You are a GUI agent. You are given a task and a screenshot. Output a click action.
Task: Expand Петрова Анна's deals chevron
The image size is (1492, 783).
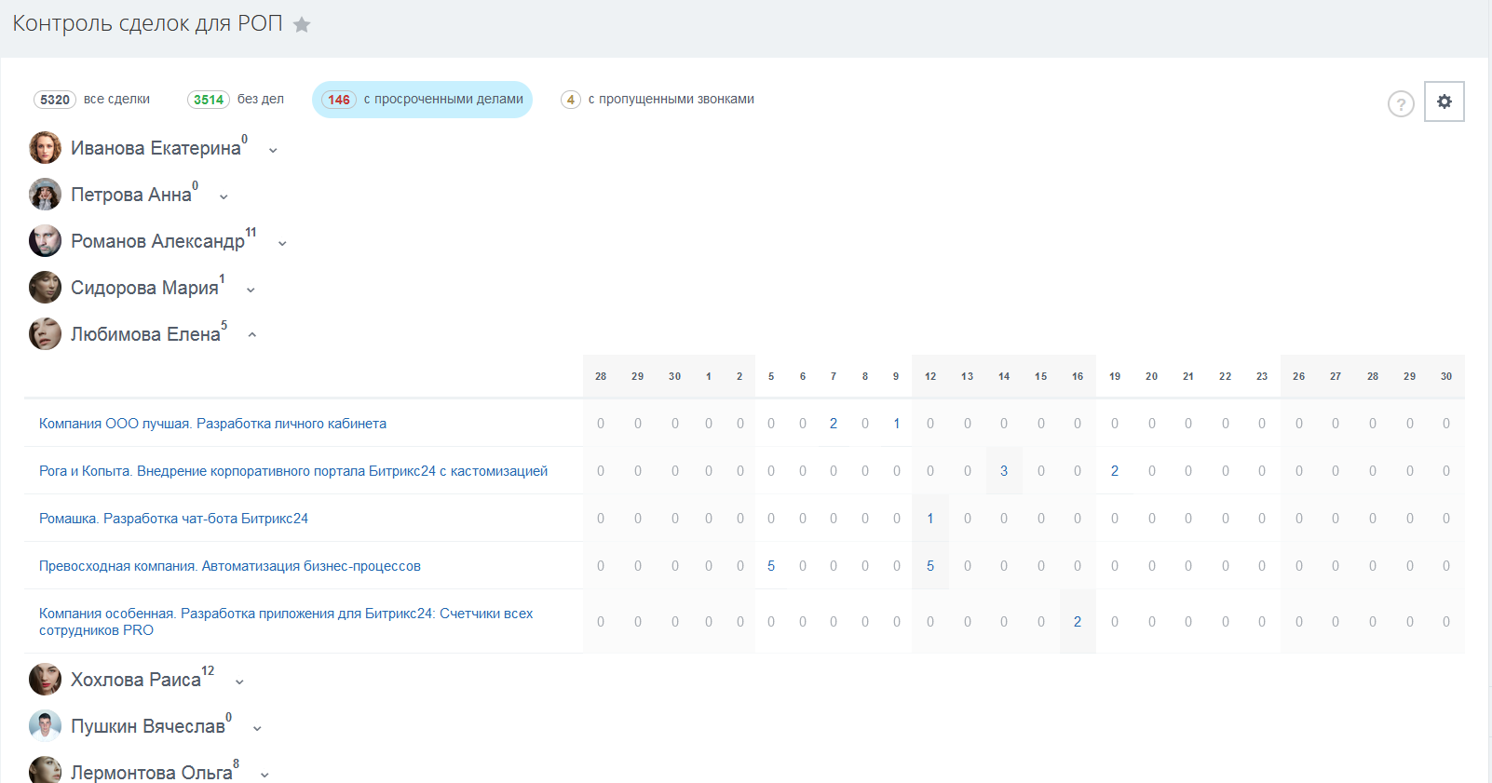[224, 196]
